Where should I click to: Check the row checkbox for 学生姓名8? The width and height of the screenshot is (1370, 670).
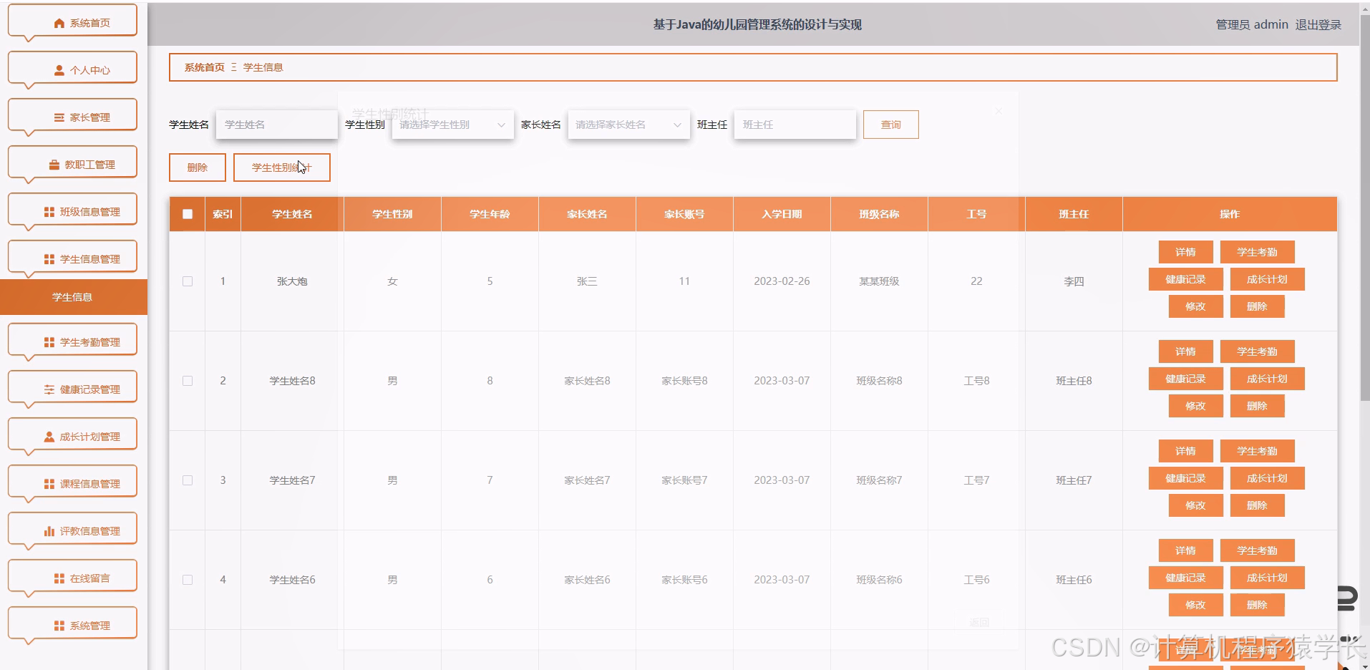point(188,381)
